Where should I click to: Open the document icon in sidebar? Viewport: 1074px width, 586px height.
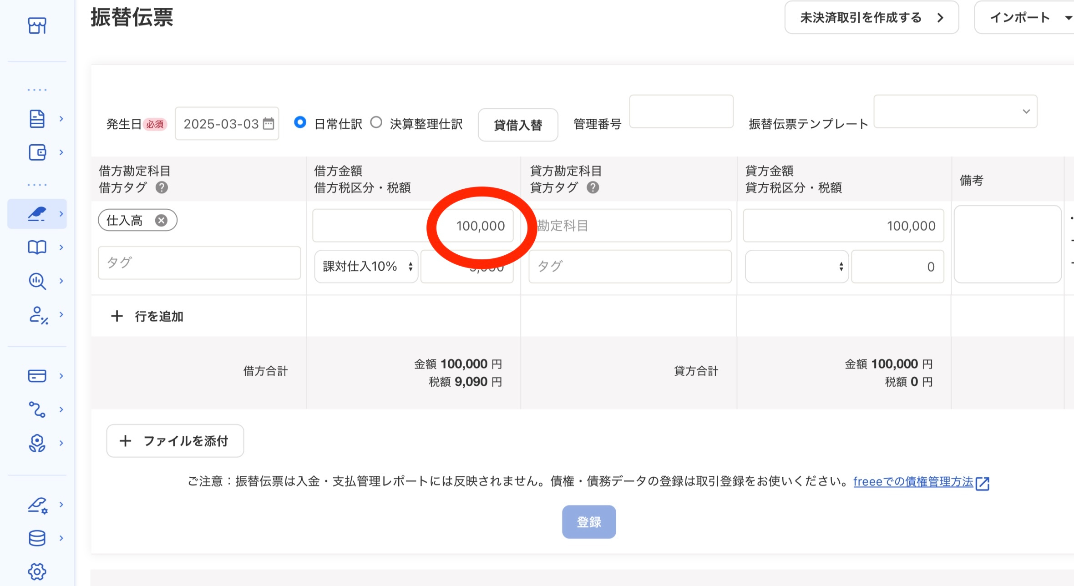(37, 119)
